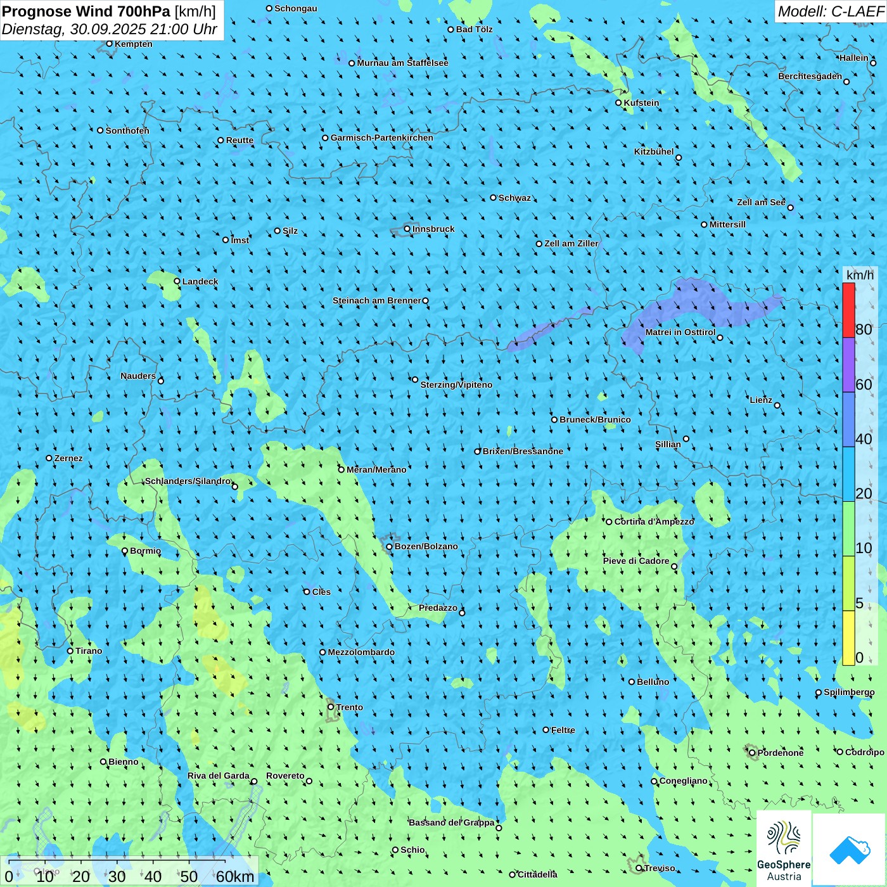
Task: Click the 'Matrei in Osttirol' label
Action: click(x=680, y=332)
